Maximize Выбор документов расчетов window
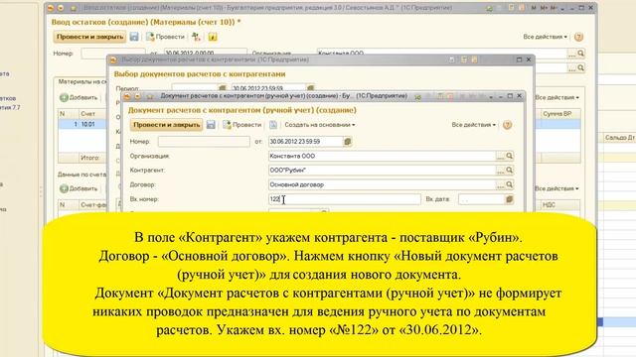 [x=519, y=59]
